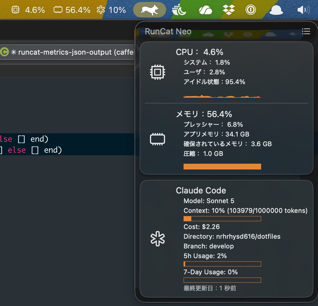Click the running dog RunCat icon

pos(150,10)
